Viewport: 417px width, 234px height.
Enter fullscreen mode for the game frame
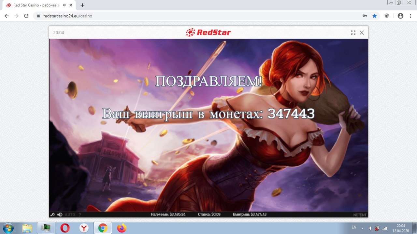click(353, 33)
